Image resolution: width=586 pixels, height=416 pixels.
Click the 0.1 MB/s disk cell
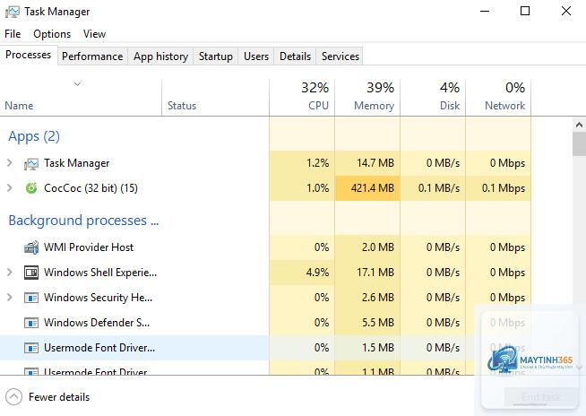433,188
